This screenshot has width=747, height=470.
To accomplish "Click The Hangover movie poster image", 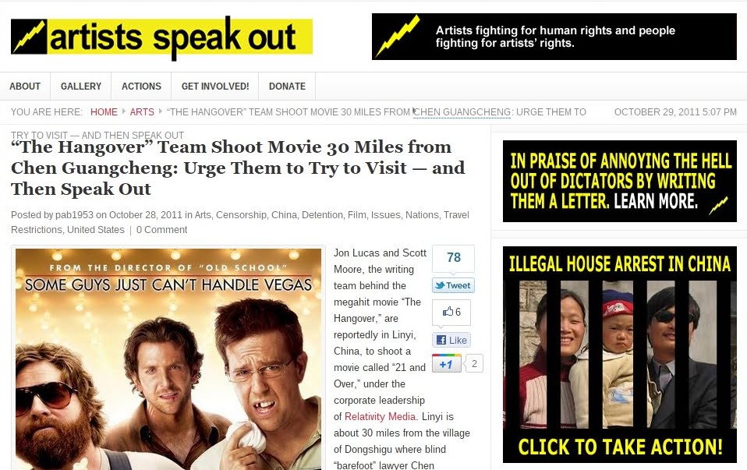I will coord(168,359).
